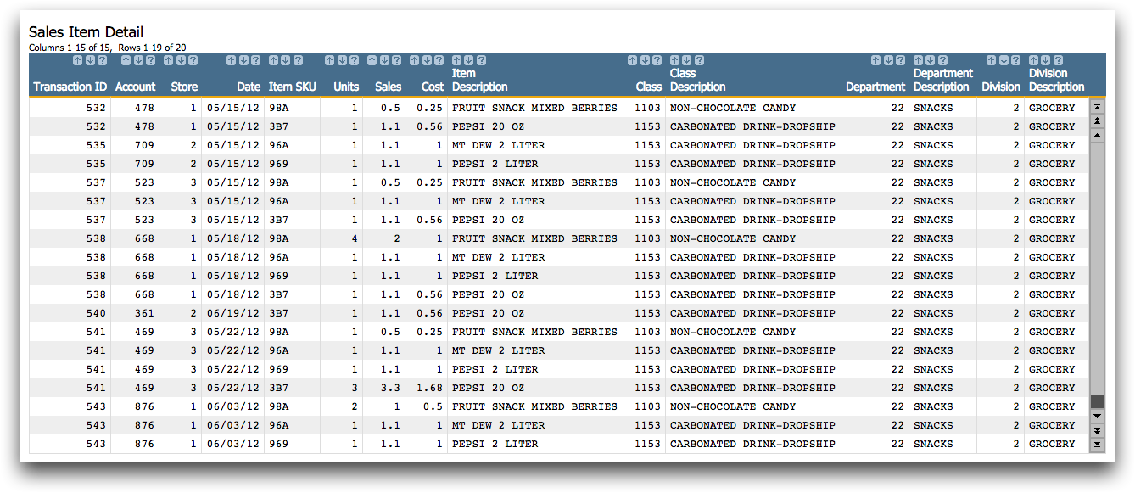Sort Department column descending

[x=888, y=60]
